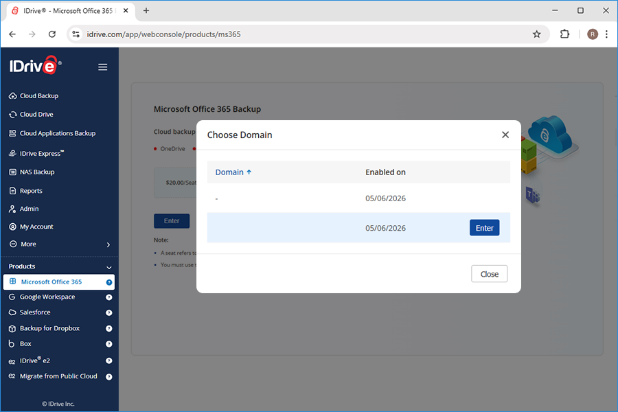
Task: Click the IDrive logo
Action: pos(35,65)
